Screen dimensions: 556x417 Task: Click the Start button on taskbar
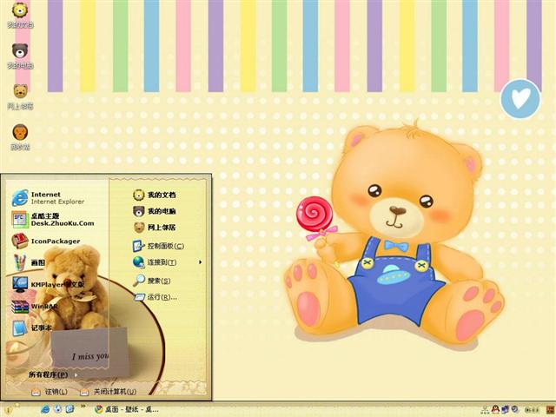10,409
